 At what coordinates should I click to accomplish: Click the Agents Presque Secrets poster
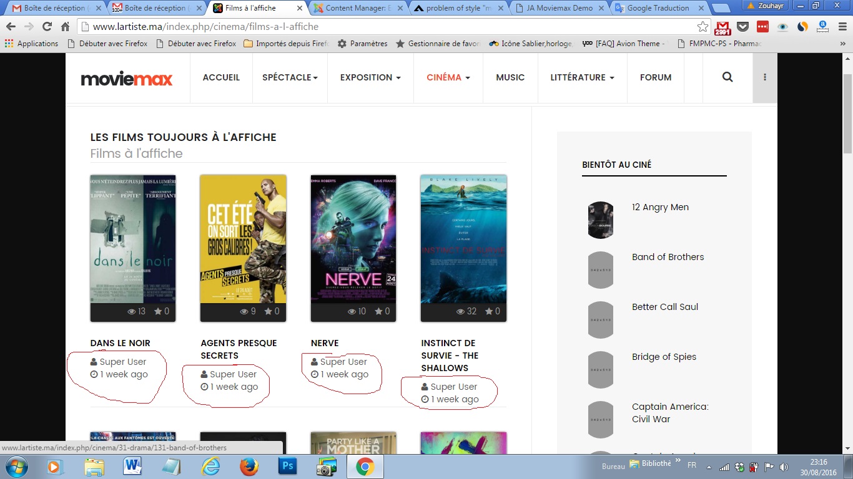(243, 239)
